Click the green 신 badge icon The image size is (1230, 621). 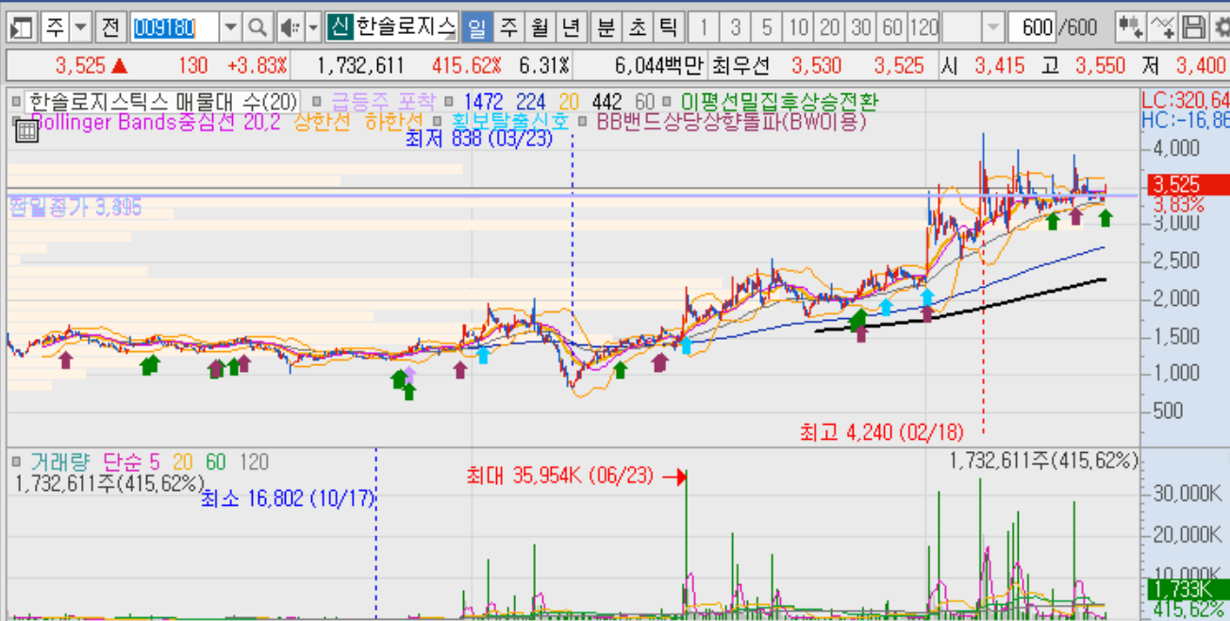click(340, 27)
